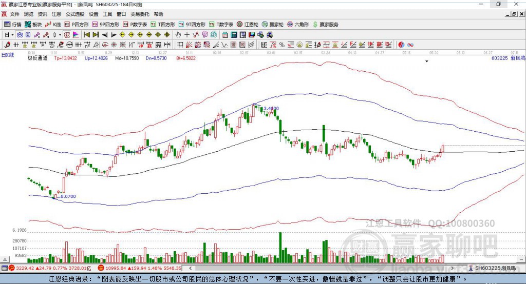The height and width of the screenshot is (284, 526).
Task: Open the 赢家轮 wheel tool
Action: coord(273,25)
